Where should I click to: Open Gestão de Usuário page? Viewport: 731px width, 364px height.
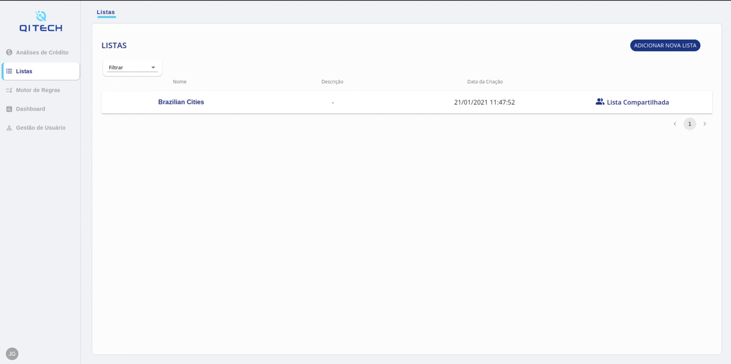(41, 128)
